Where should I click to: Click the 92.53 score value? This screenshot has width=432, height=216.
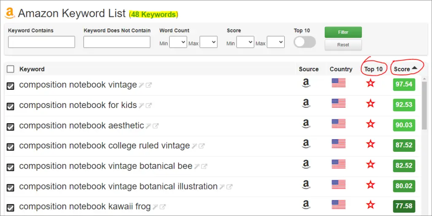(404, 105)
